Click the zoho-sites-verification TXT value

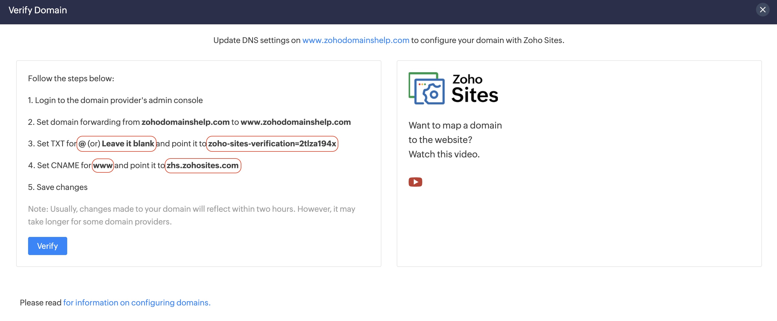tap(272, 144)
